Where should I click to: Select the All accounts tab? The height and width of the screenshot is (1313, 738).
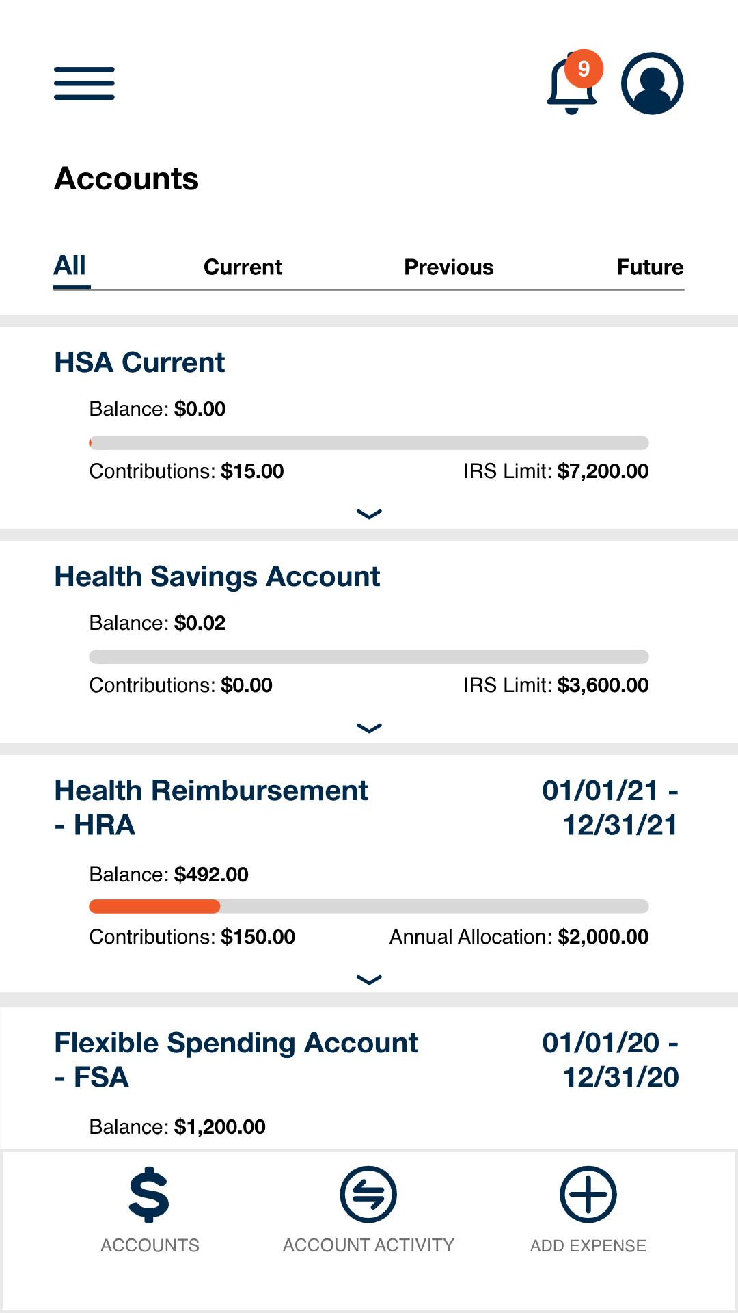coord(70,266)
